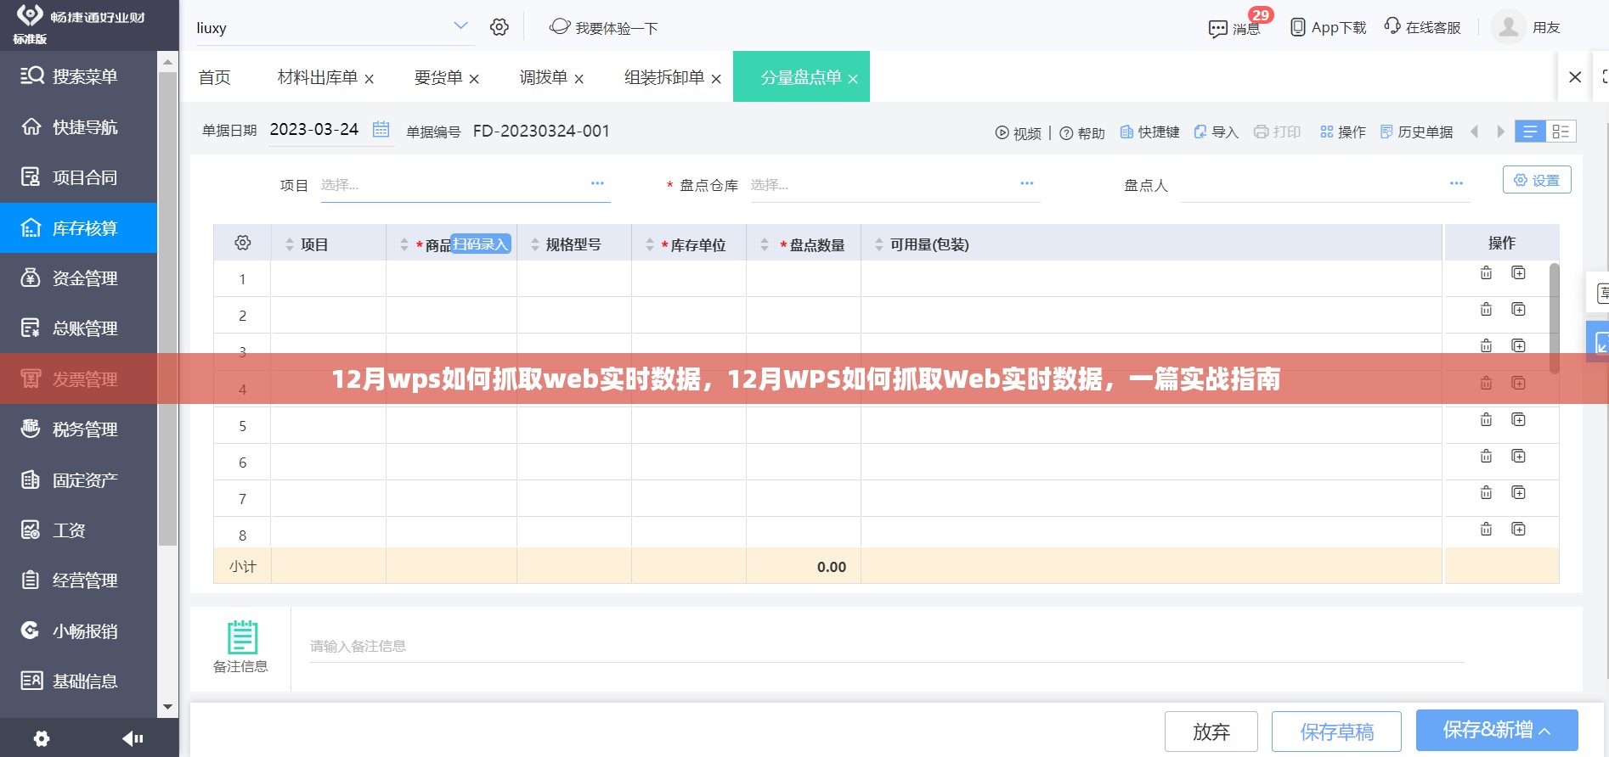Viewport: 1609px width, 757px height.
Task: Select 库存核算 sidebar module
Action: [x=78, y=227]
